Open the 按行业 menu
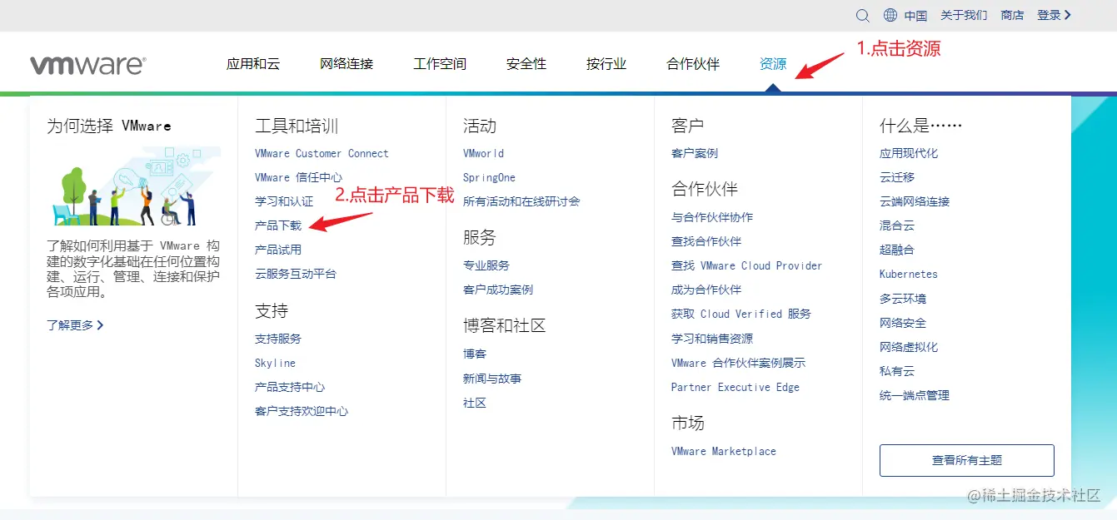 tap(606, 64)
